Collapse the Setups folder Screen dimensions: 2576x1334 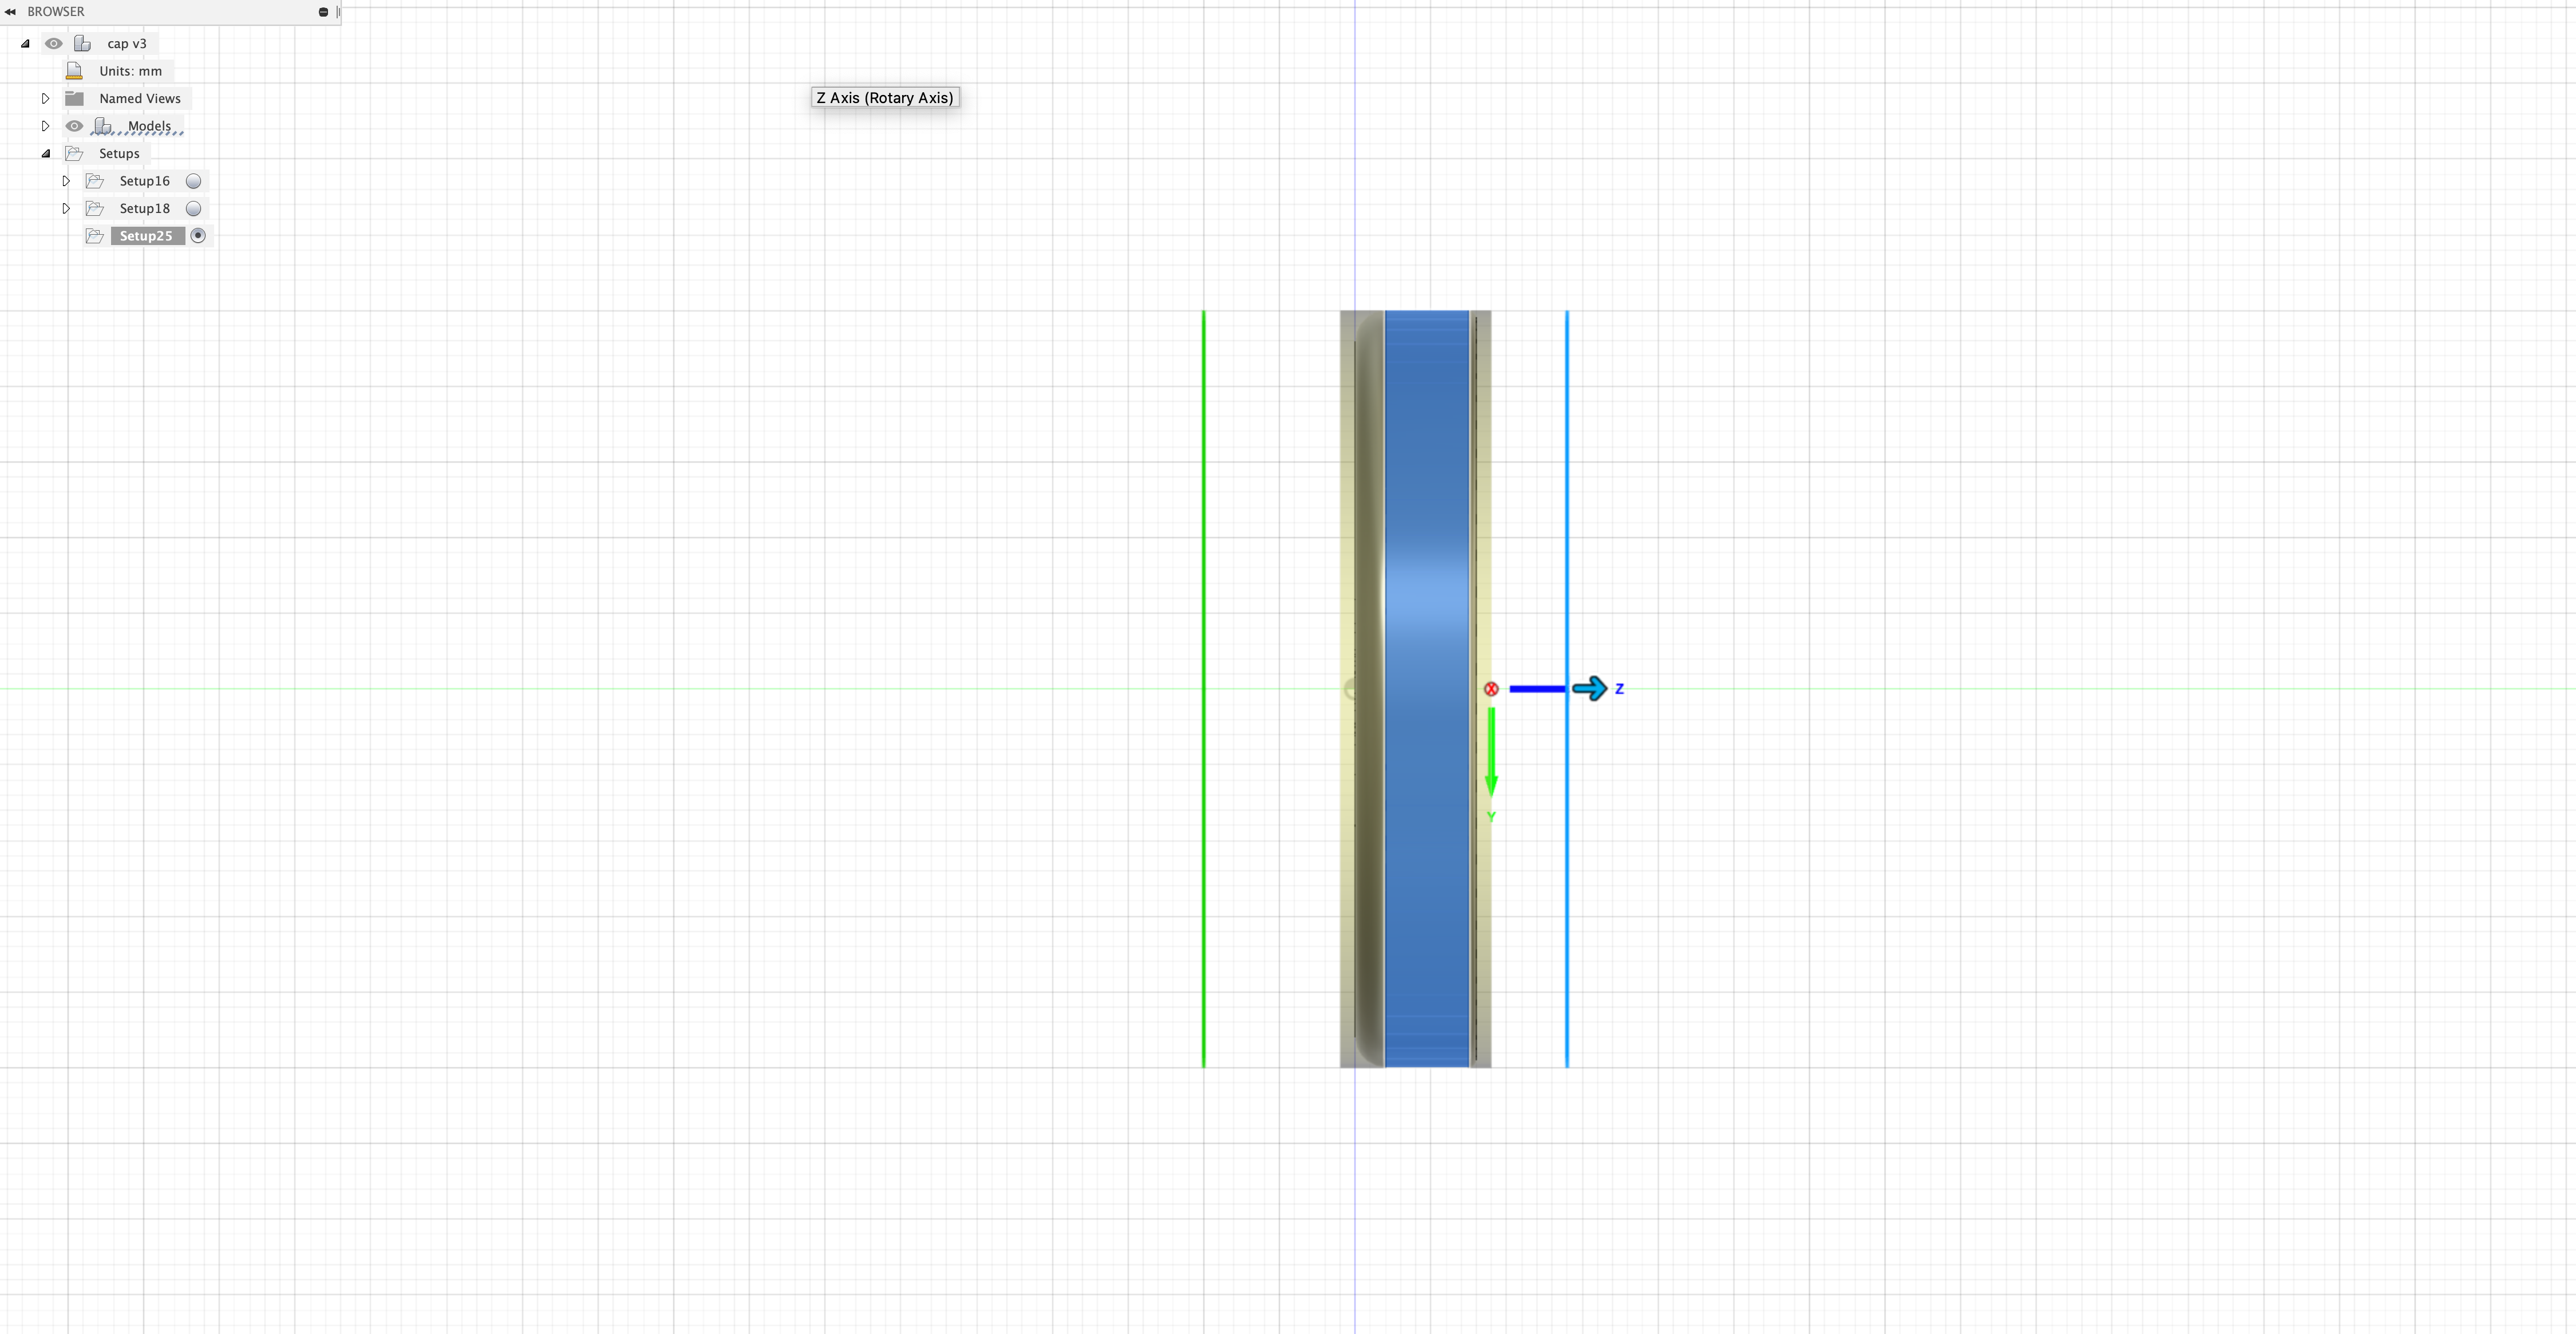click(46, 153)
